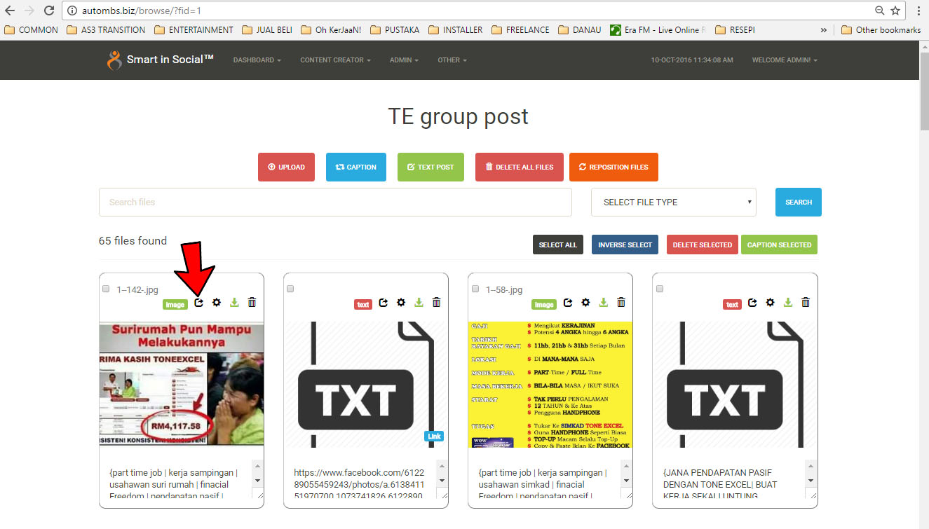929x529 pixels.
Task: Click into the Search files field
Action: click(335, 202)
